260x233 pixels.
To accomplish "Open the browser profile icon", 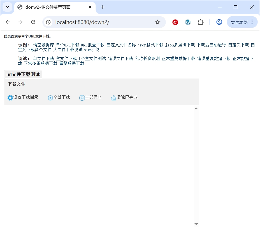I will 219,22.
